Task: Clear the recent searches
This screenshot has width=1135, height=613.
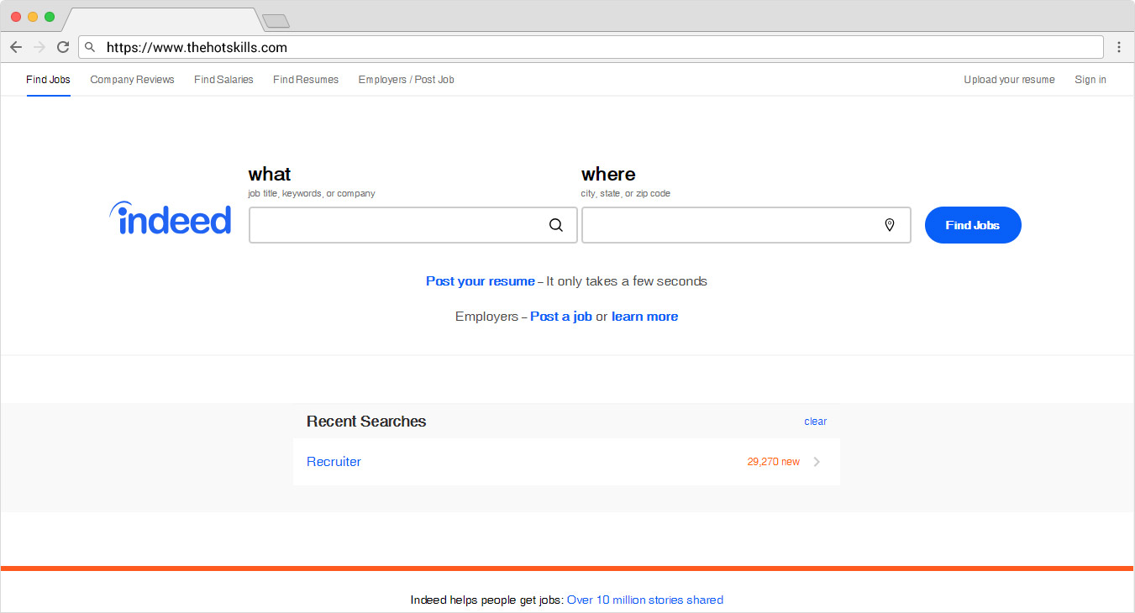Action: (815, 422)
